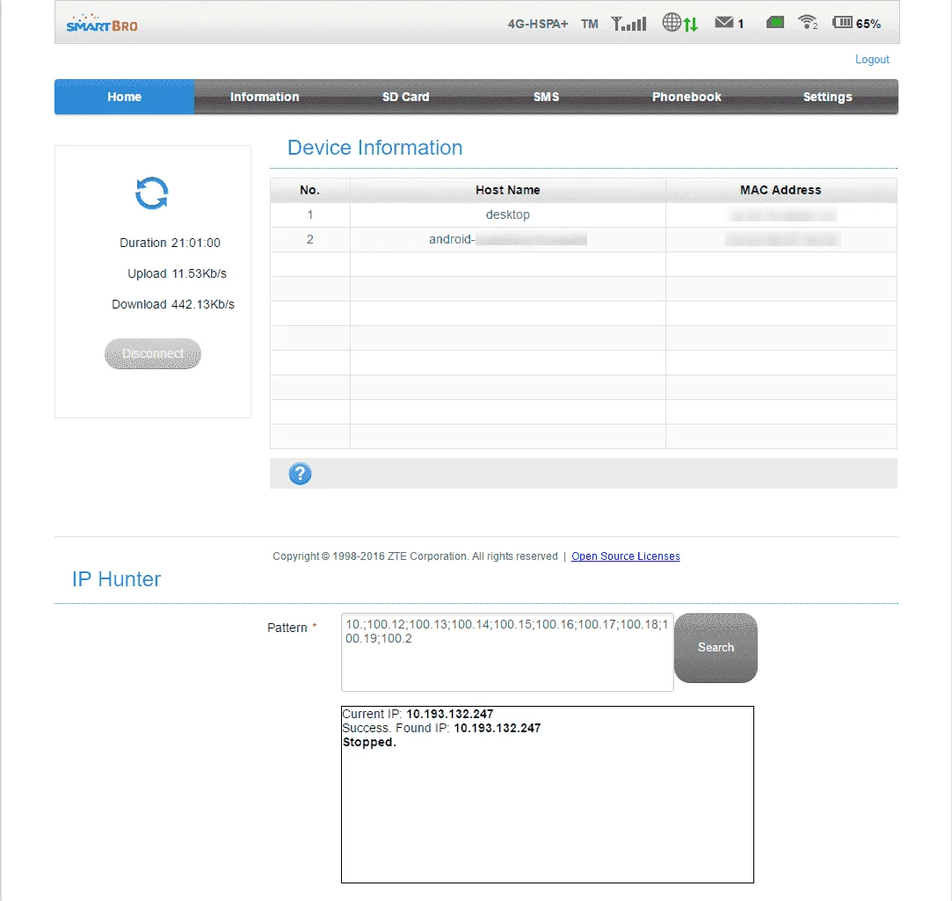Click the Download 442.13Kb/s text
This screenshot has width=952, height=901.
pos(173,304)
